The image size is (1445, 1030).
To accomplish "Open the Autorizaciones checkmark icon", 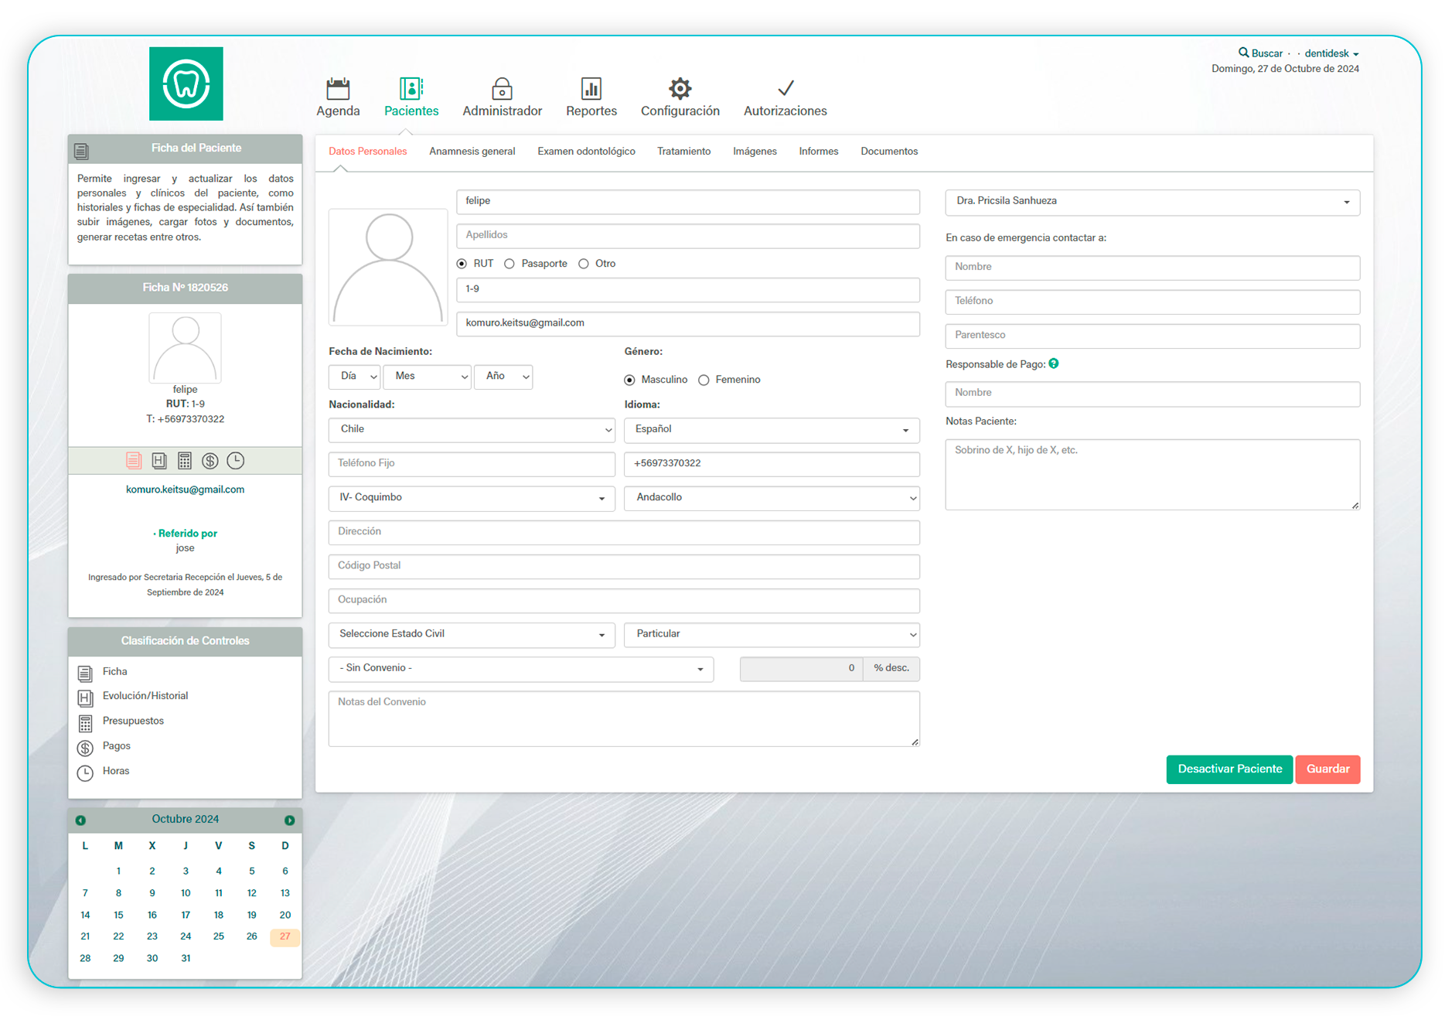I will point(785,89).
